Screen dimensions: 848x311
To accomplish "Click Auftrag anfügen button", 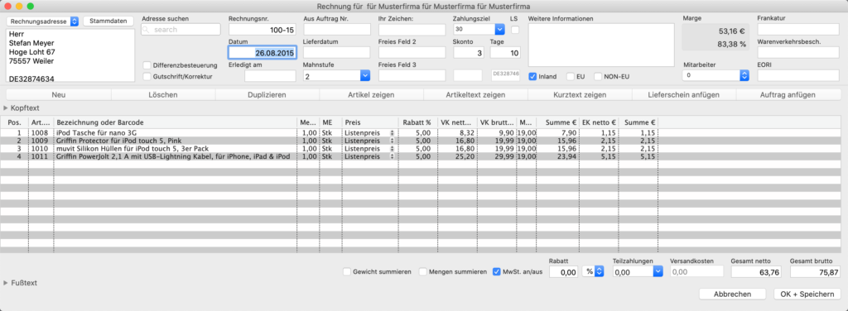I will click(x=788, y=94).
